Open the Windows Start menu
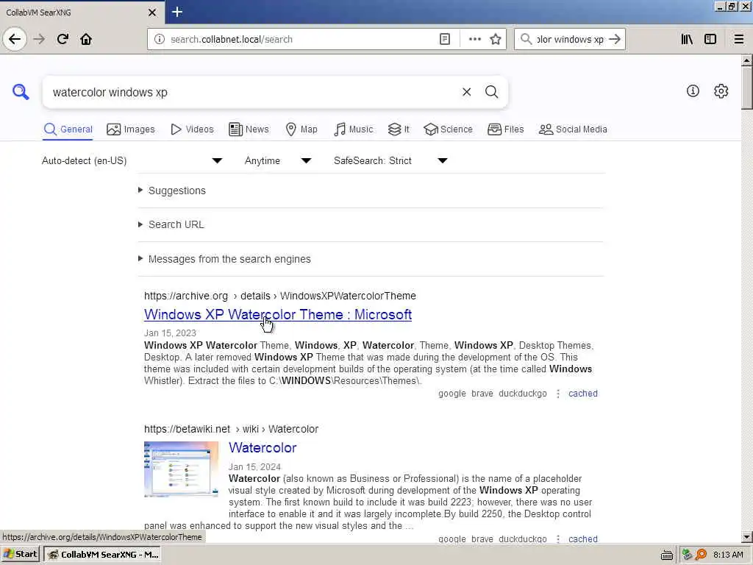The width and height of the screenshot is (753, 565). (x=21, y=555)
